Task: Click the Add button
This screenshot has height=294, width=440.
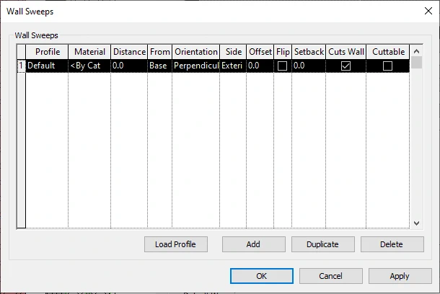Action: click(x=253, y=244)
